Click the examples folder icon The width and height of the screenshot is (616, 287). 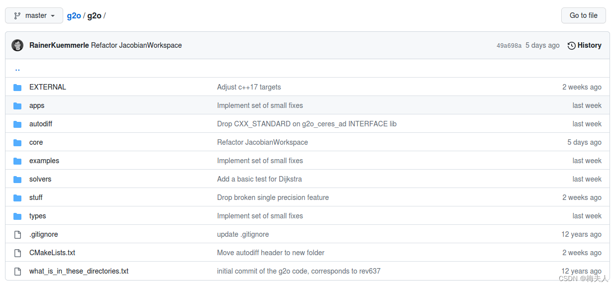coord(17,161)
